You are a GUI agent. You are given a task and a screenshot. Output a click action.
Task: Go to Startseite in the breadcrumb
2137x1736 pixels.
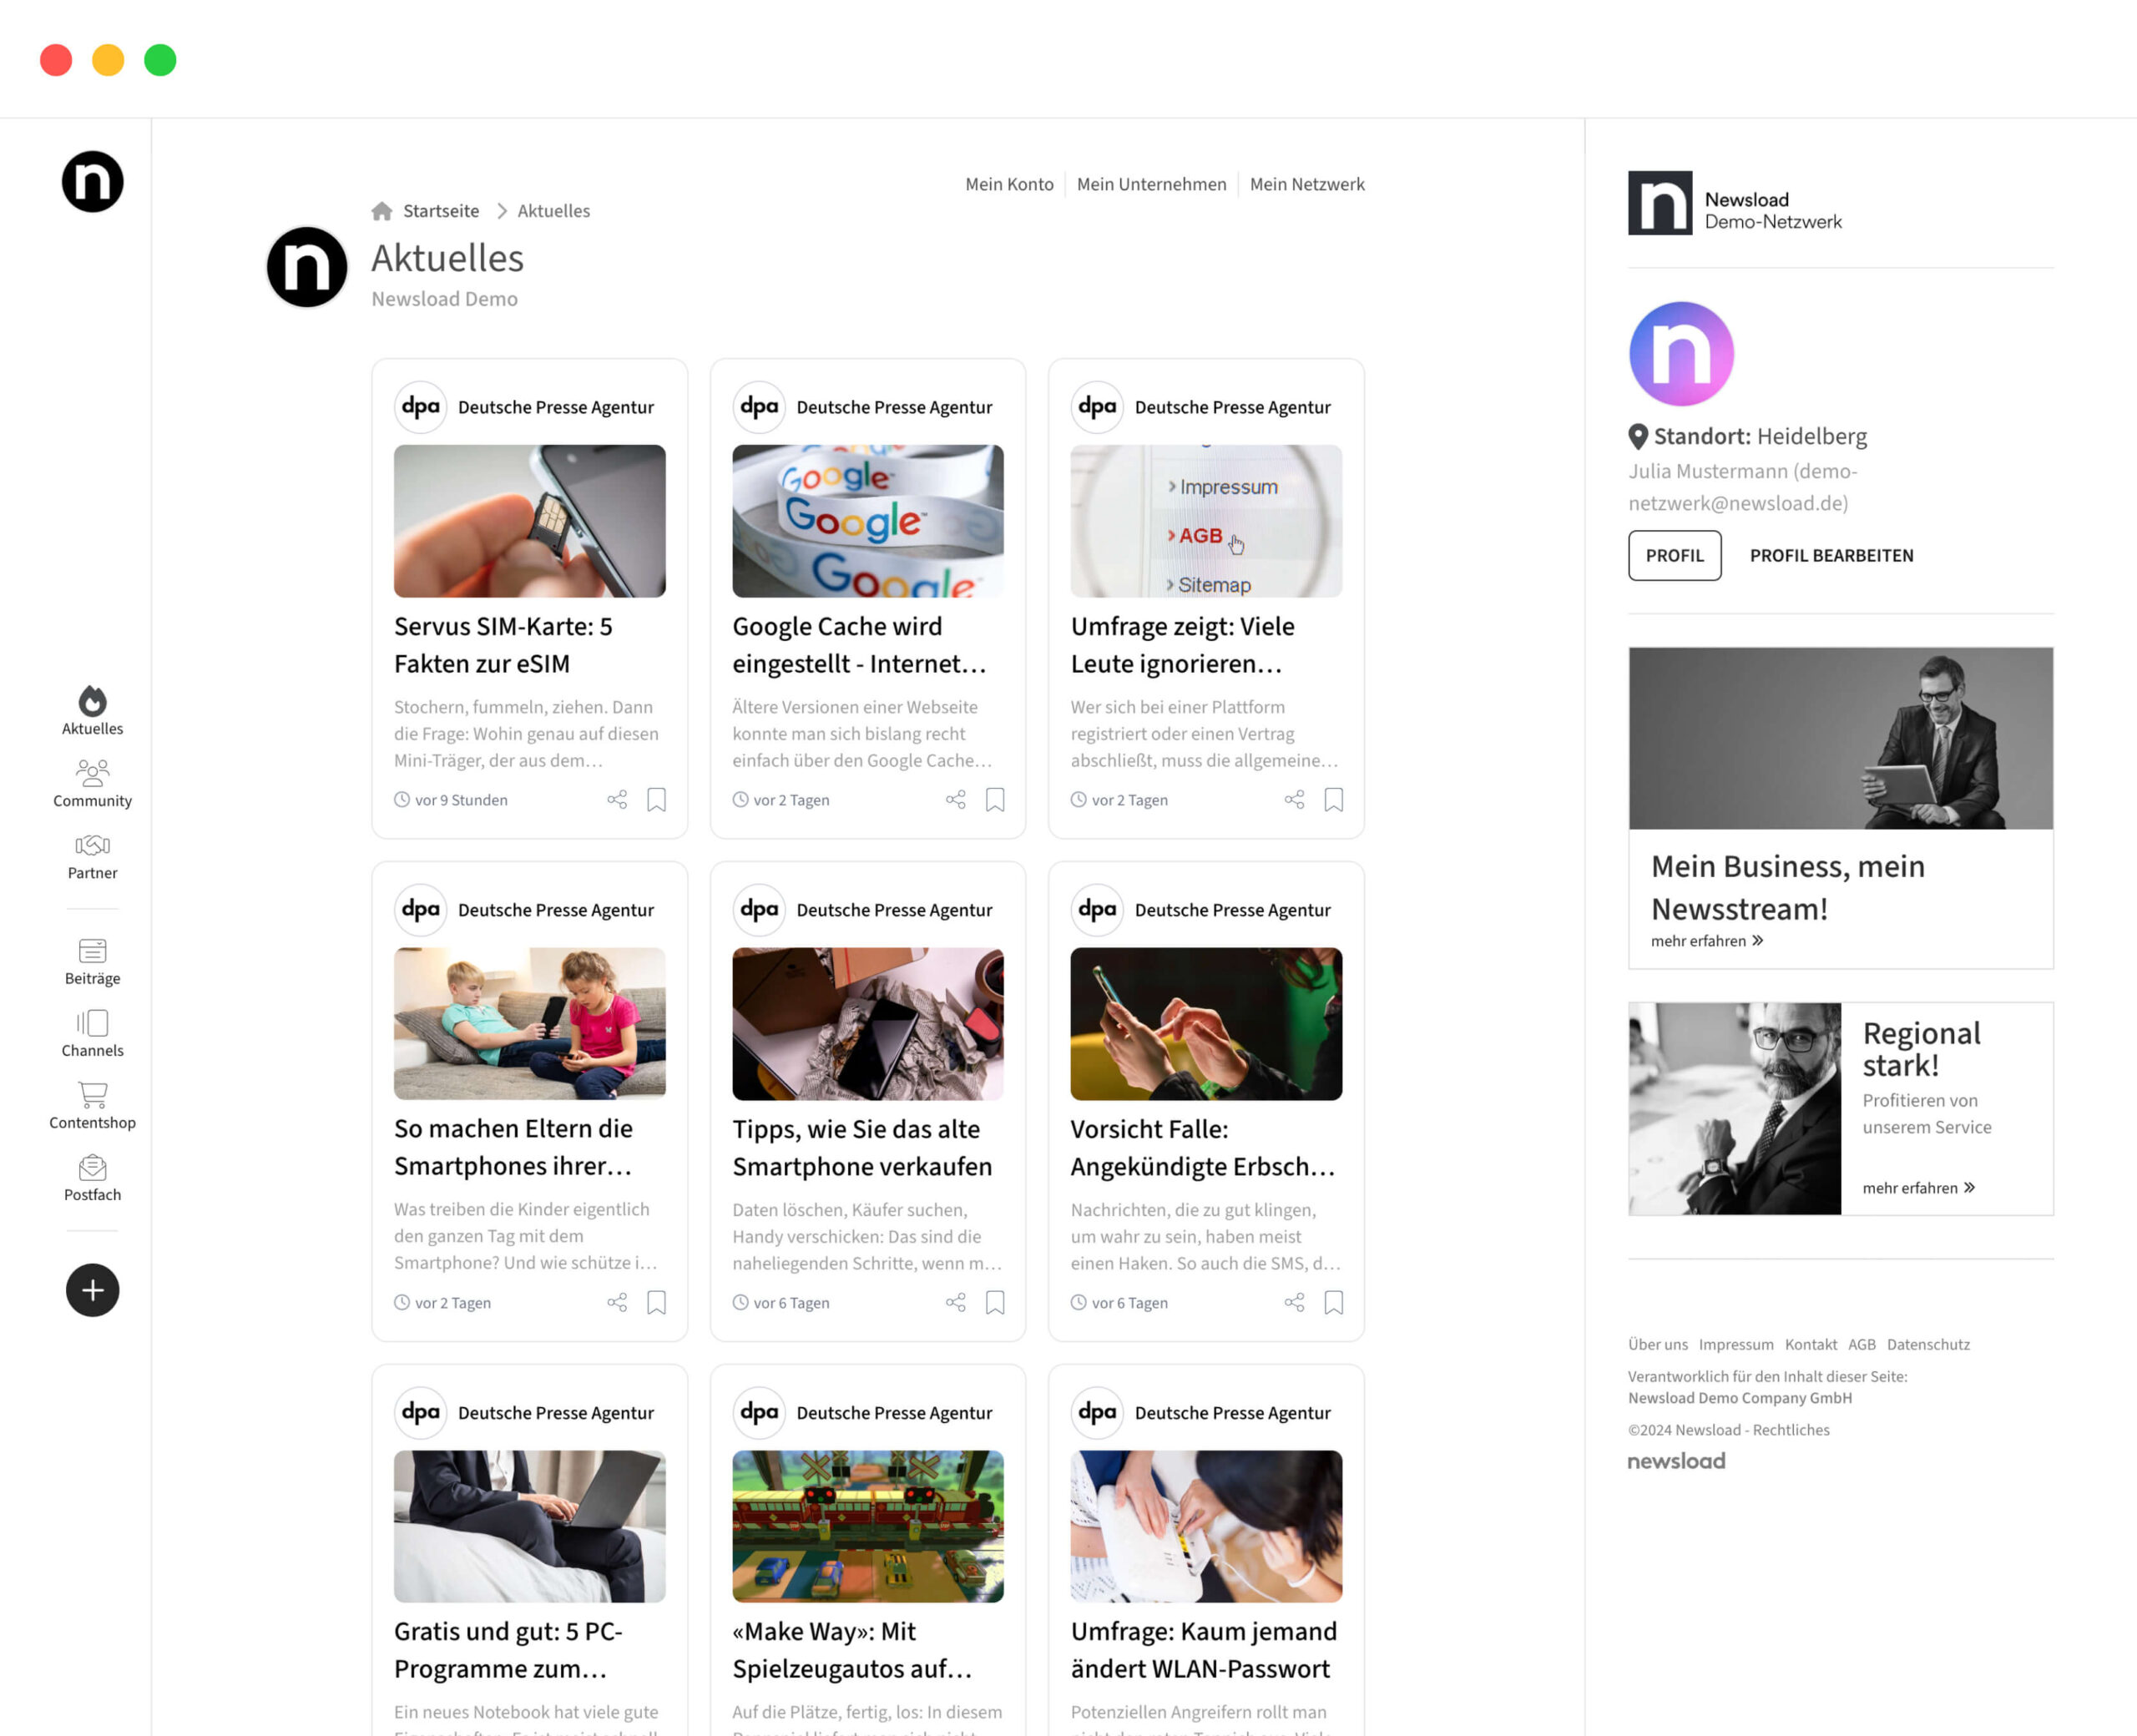pyautogui.click(x=440, y=211)
